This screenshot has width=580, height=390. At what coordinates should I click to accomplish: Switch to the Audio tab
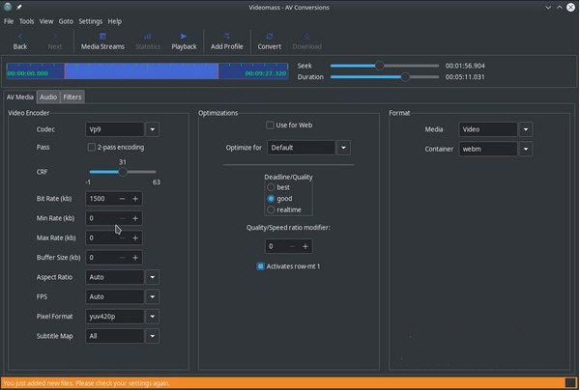click(48, 97)
